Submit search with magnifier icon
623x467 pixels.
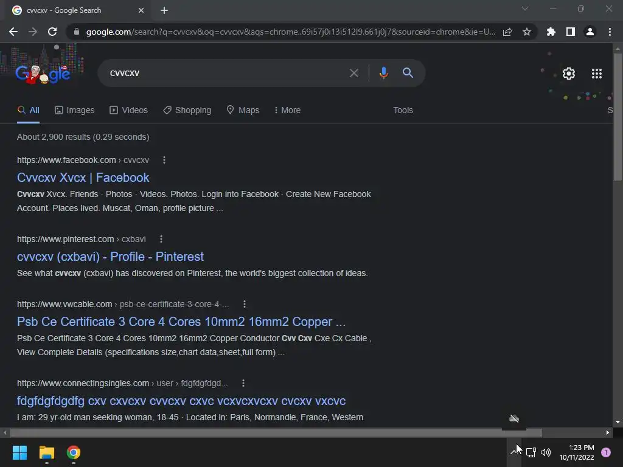point(408,73)
